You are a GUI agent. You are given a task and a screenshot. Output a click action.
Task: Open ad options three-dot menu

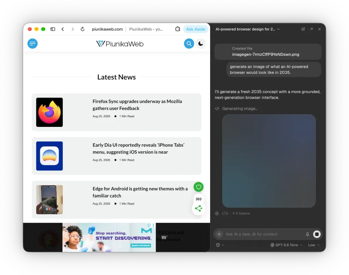(153, 225)
